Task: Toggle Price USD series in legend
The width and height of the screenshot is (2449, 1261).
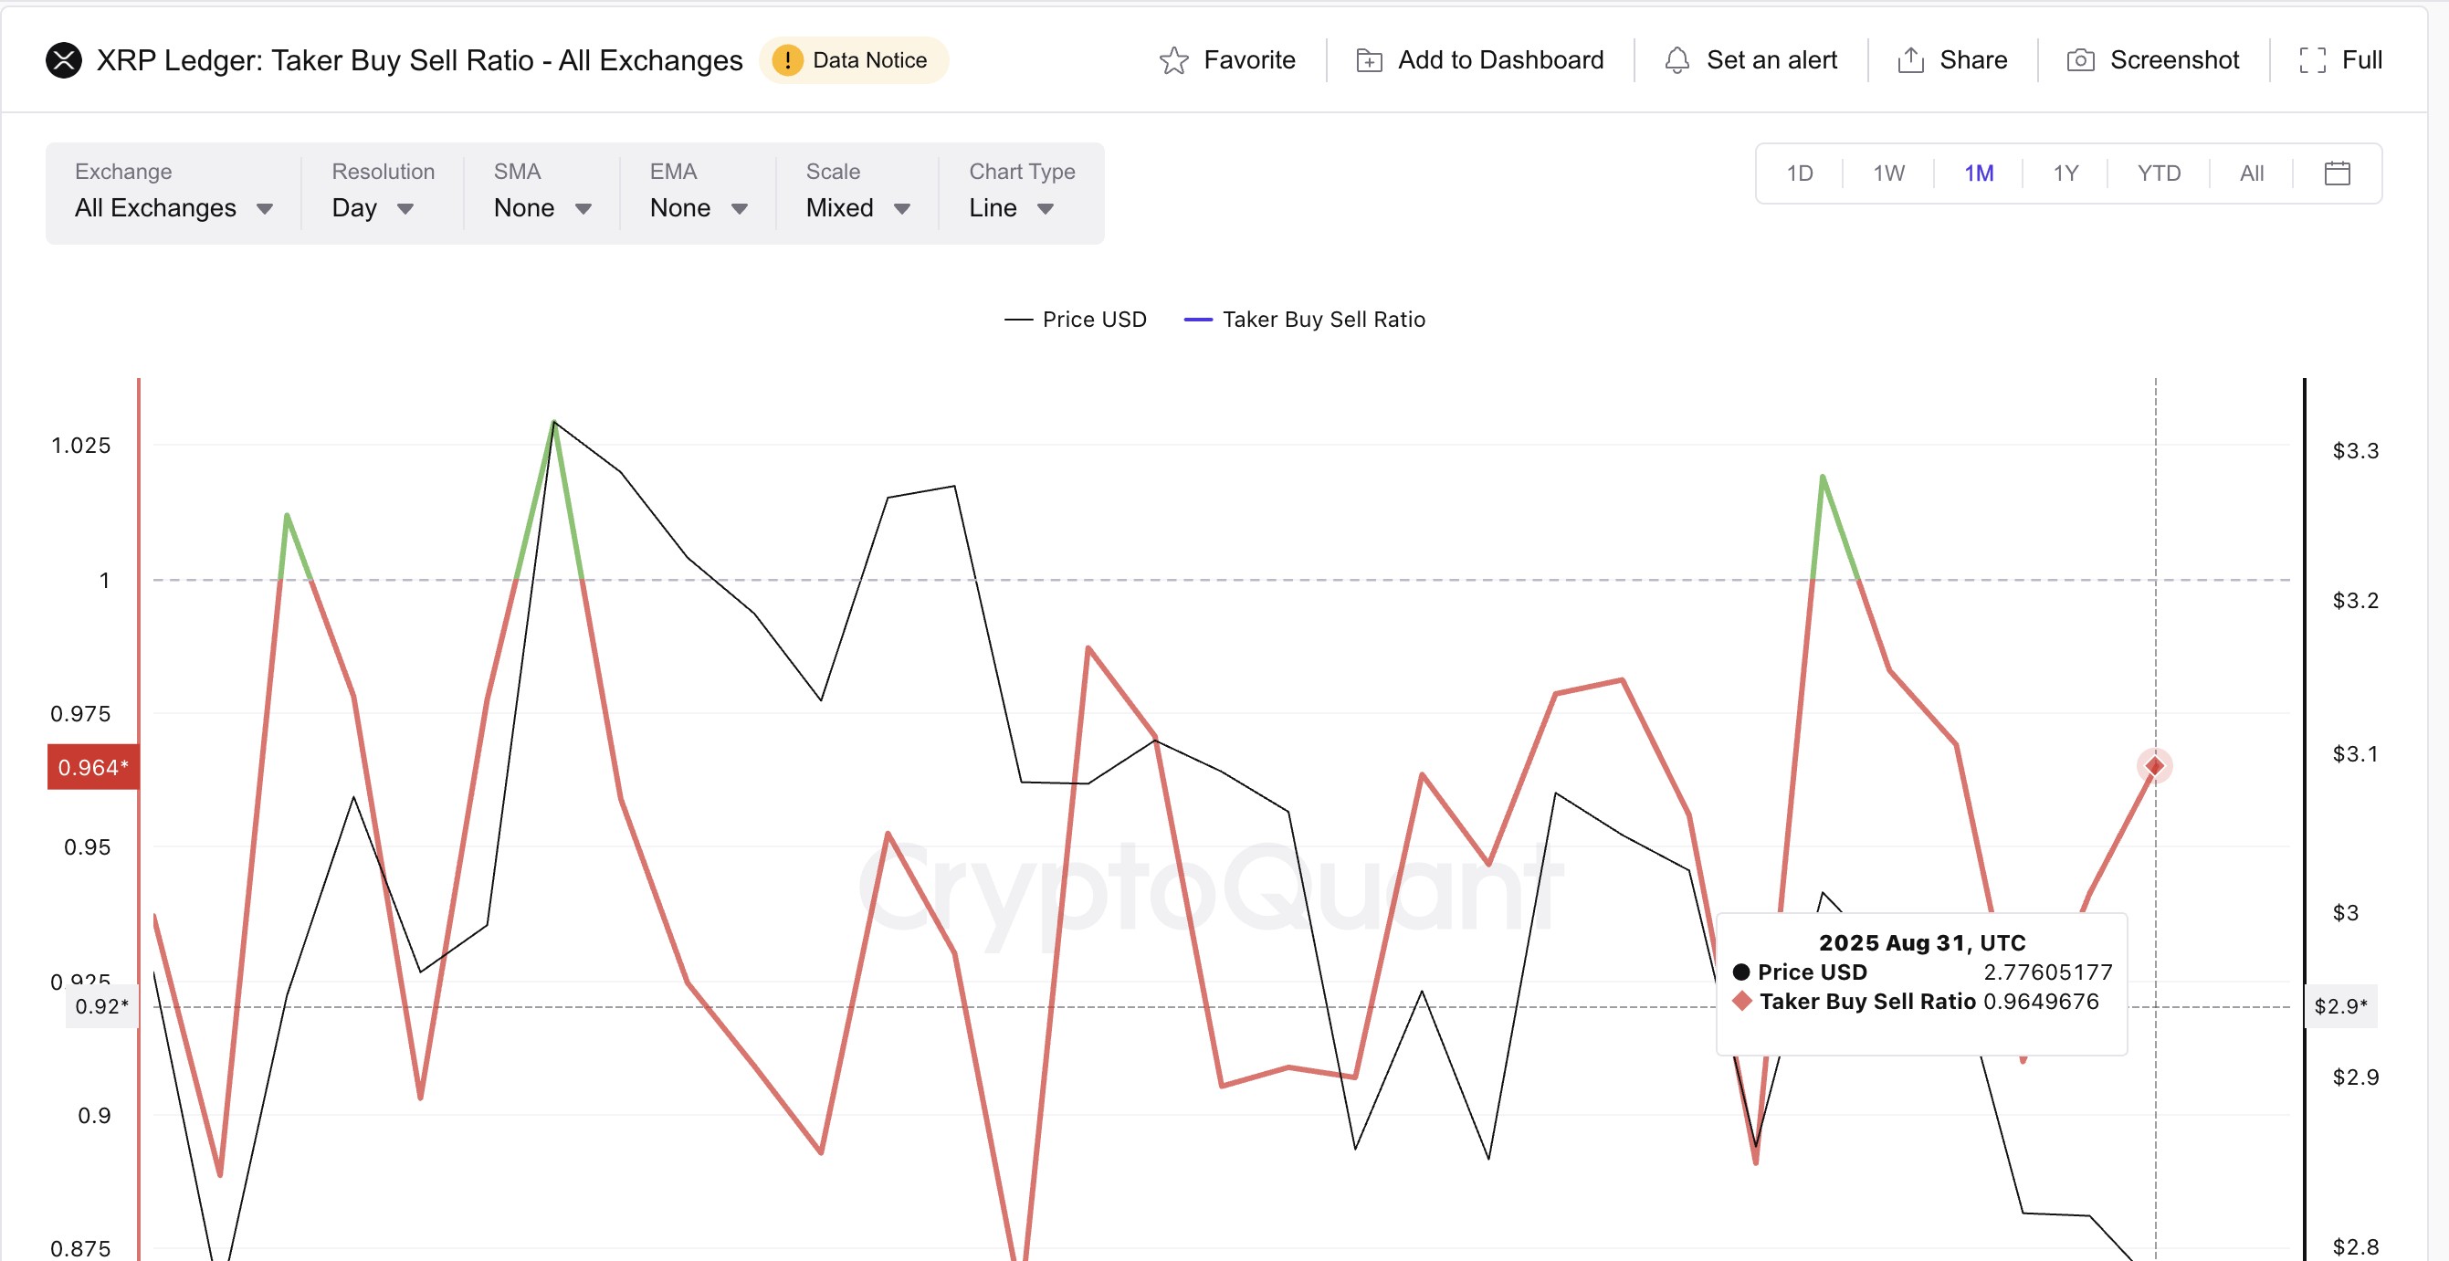Action: [1076, 320]
